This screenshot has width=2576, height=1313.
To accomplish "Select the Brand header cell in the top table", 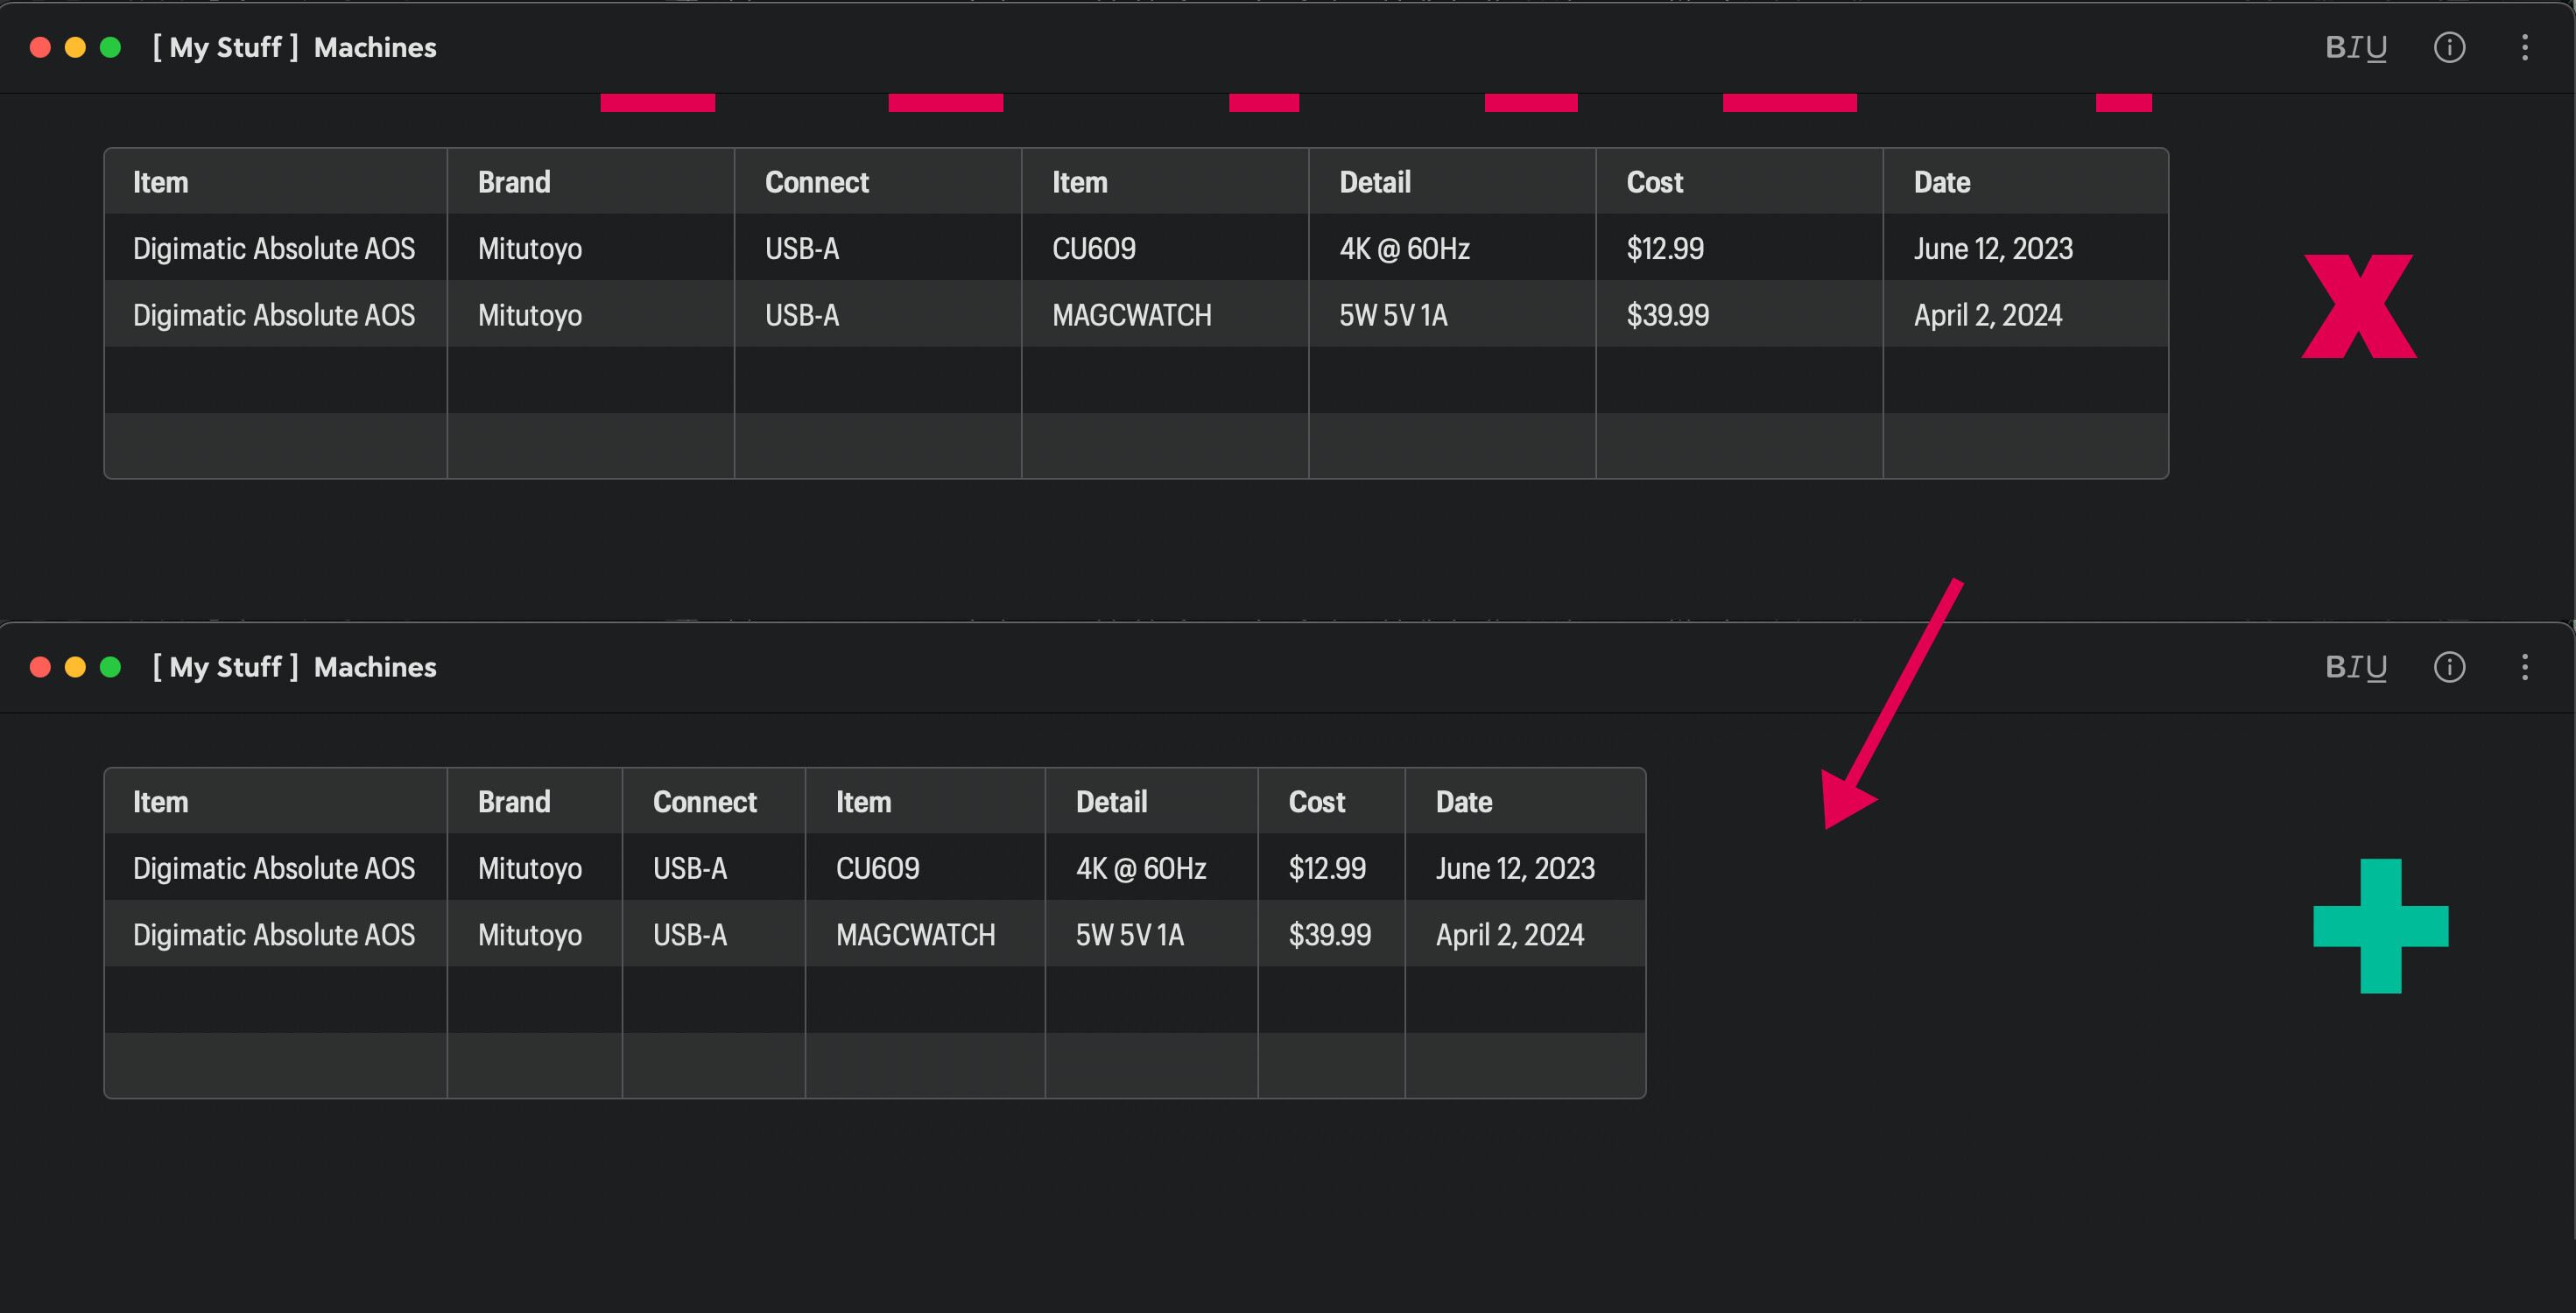I will 591,182.
